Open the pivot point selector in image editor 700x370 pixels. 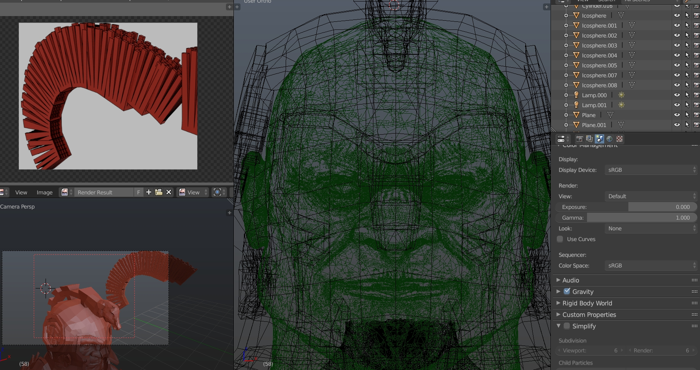[219, 192]
